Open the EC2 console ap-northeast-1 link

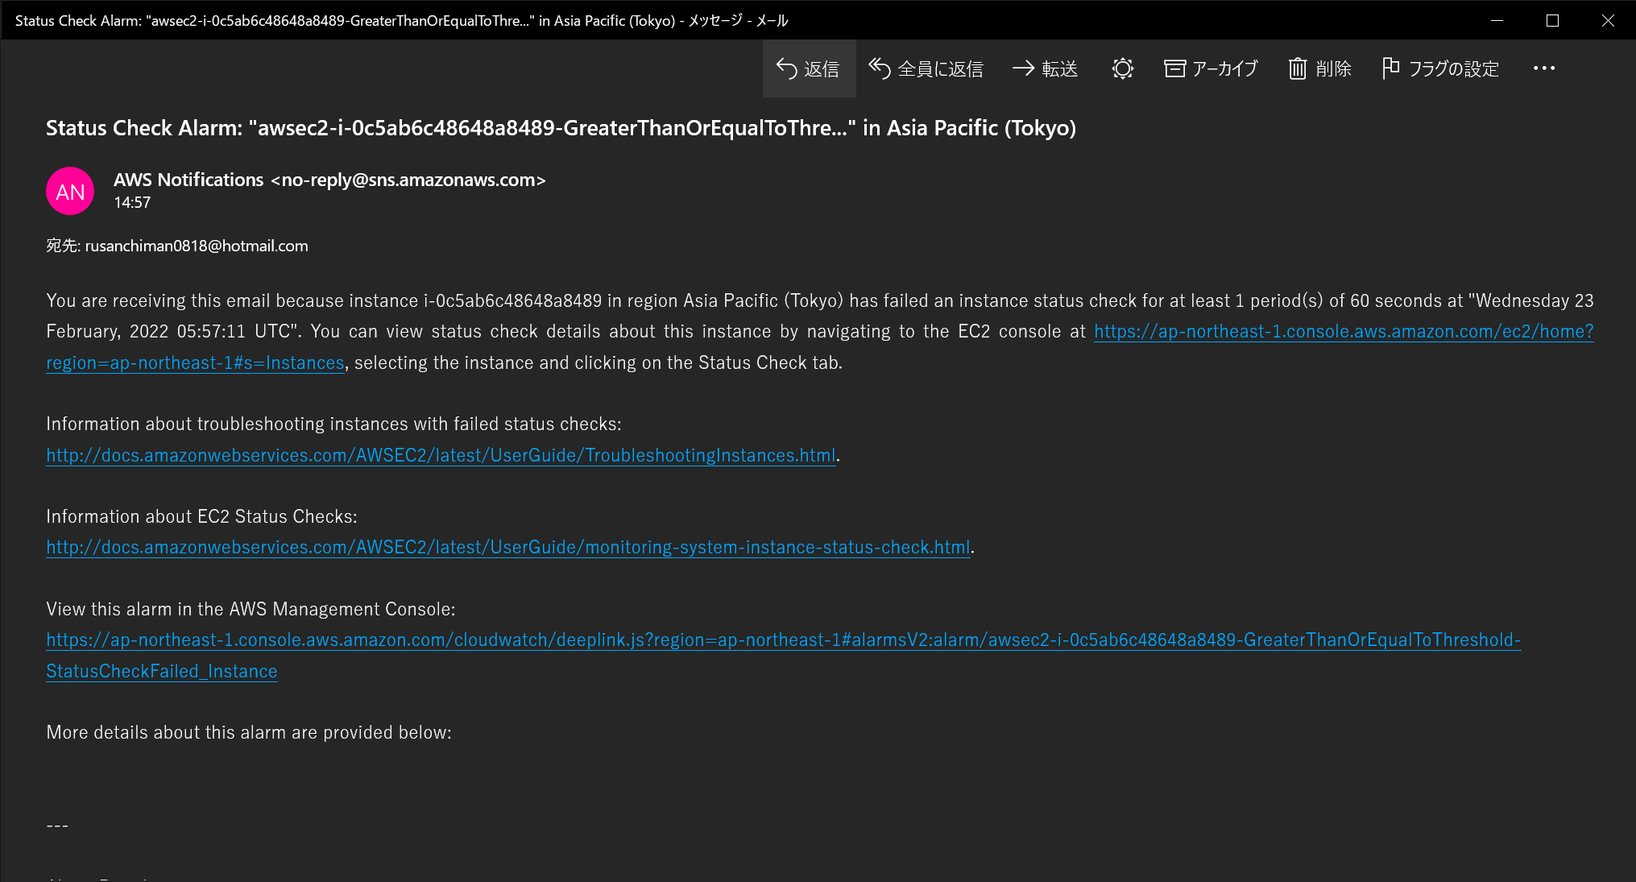click(x=1344, y=332)
